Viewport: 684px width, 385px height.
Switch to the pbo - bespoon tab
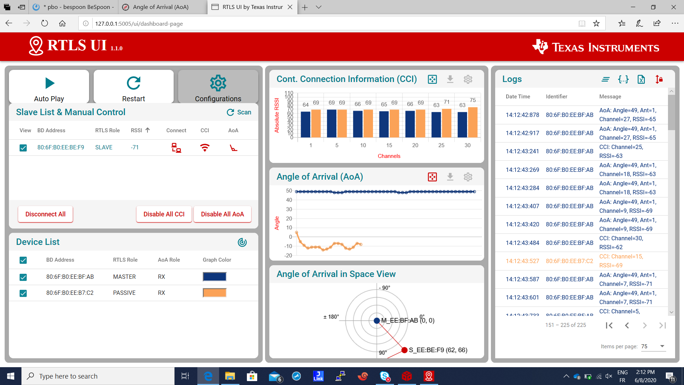74,7
